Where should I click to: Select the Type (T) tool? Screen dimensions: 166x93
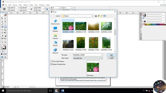tap(5, 22)
